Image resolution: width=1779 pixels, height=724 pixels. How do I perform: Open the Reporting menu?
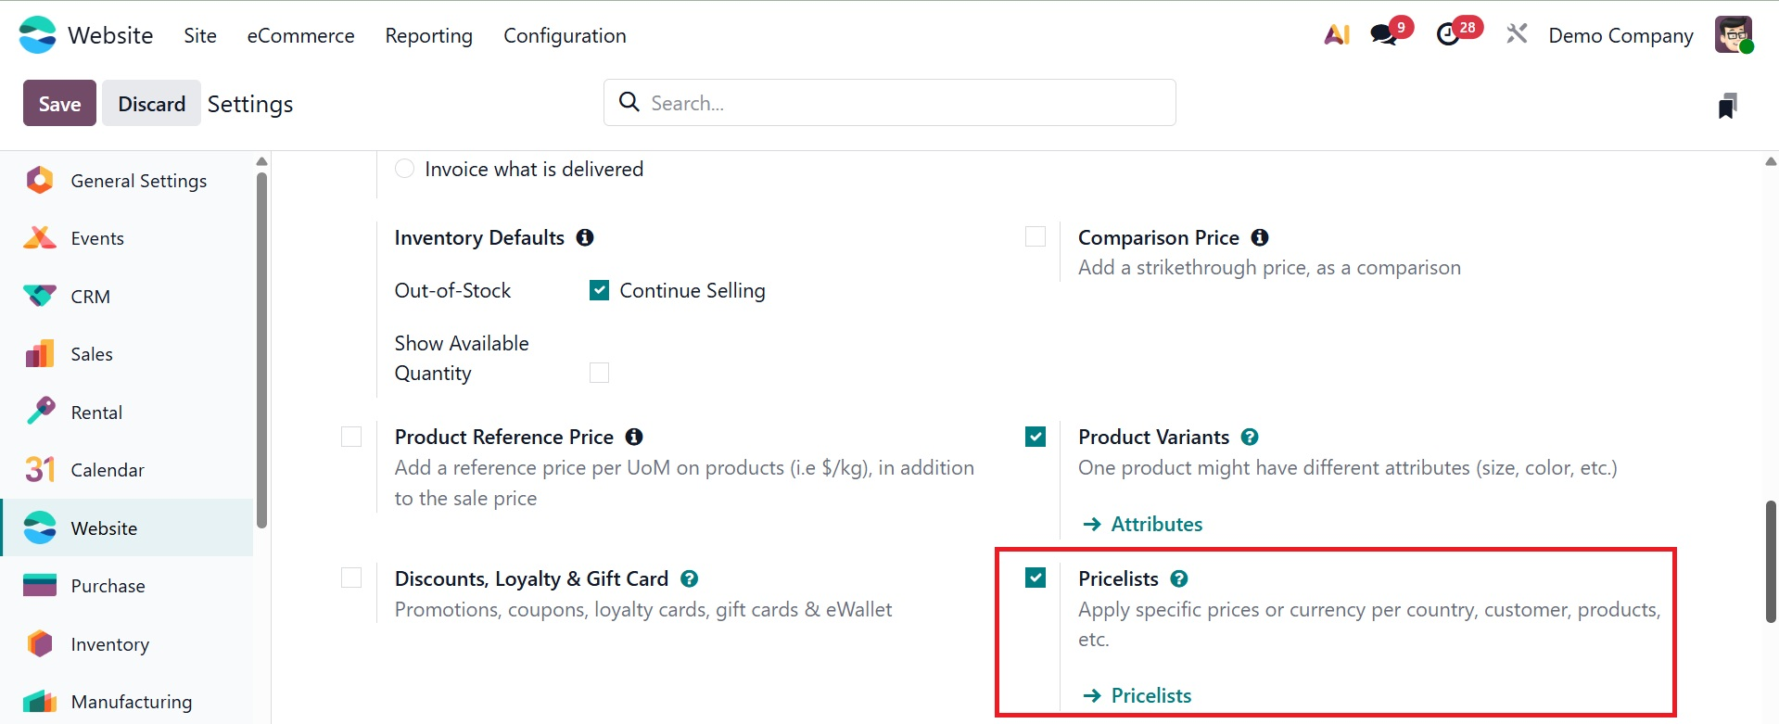coord(428,35)
